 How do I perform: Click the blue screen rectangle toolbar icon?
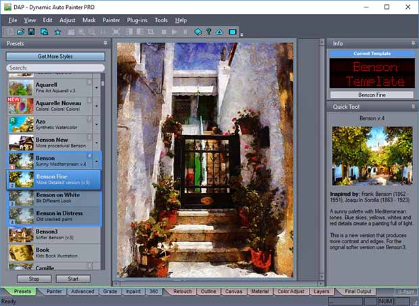[x=232, y=32]
